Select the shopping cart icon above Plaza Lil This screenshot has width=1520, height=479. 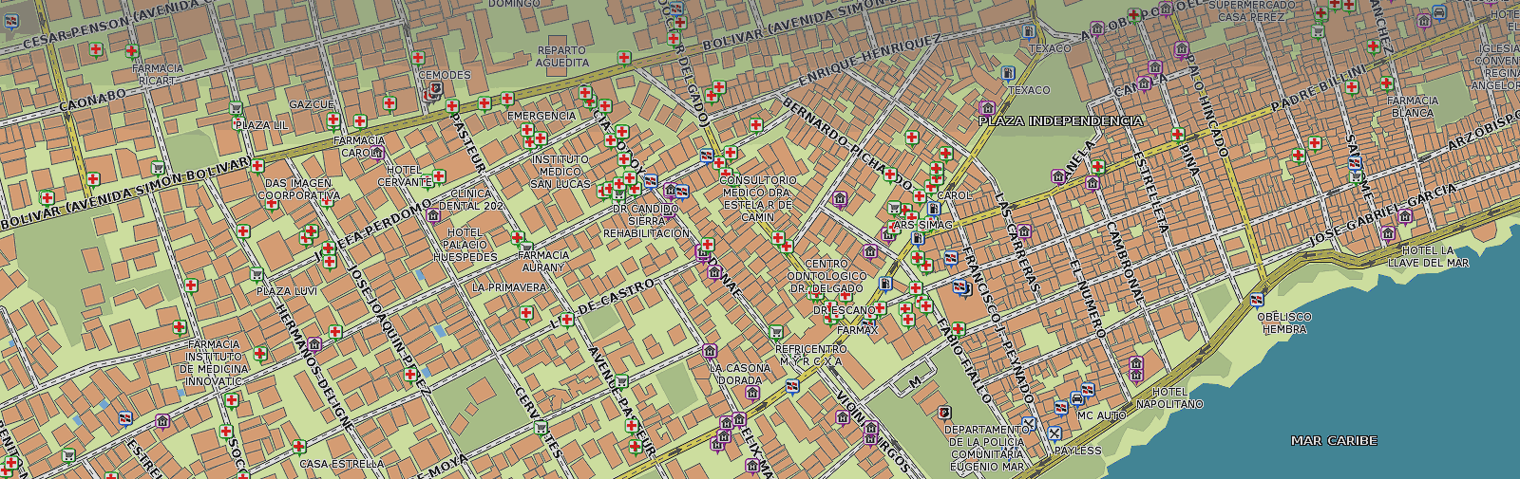236,109
